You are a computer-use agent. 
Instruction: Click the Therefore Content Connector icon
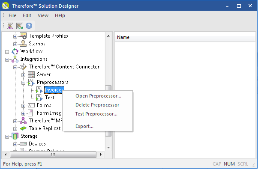(23, 67)
